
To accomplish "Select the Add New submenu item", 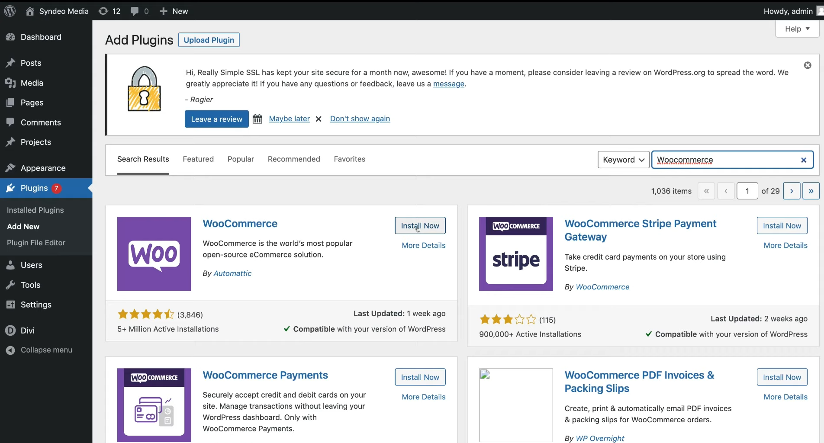I will 23,226.
